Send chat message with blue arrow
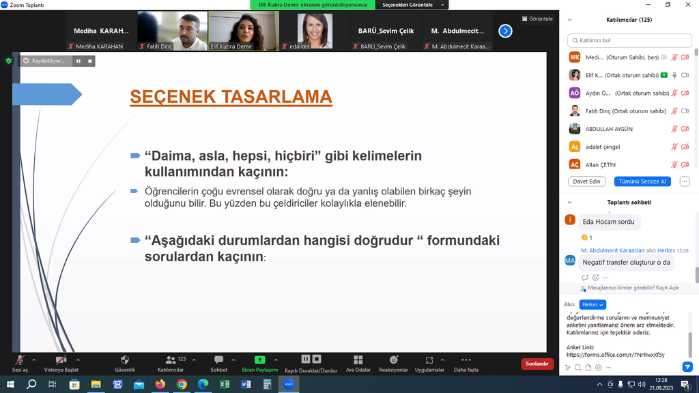Viewport: 699px width, 393px height. [687, 367]
